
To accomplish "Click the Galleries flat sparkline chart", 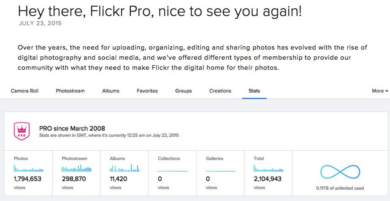I will pos(220,171).
